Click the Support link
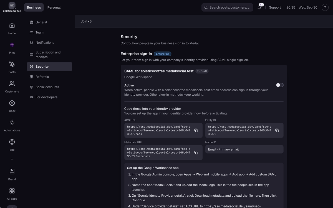This screenshot has height=208, width=333. 275,7
